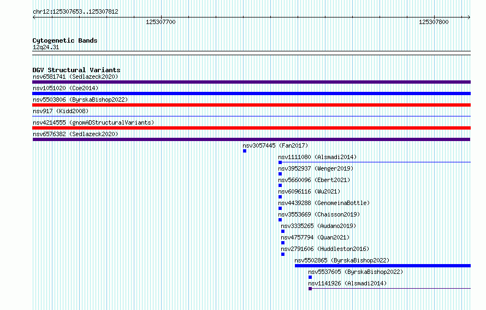This screenshot has height=310, width=486.
Task: Open nsv2791606 (Huddleston2016) label
Action: click(x=325, y=249)
